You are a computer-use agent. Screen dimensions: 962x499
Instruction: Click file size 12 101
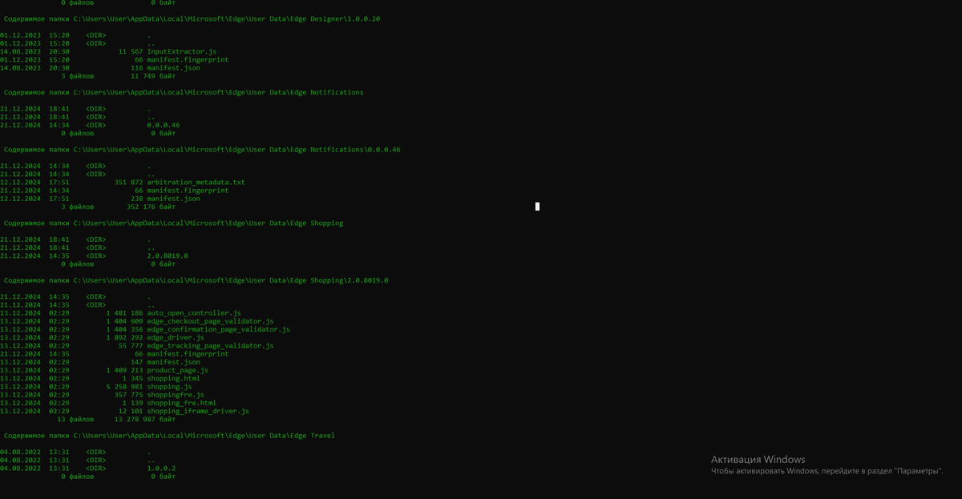131,411
